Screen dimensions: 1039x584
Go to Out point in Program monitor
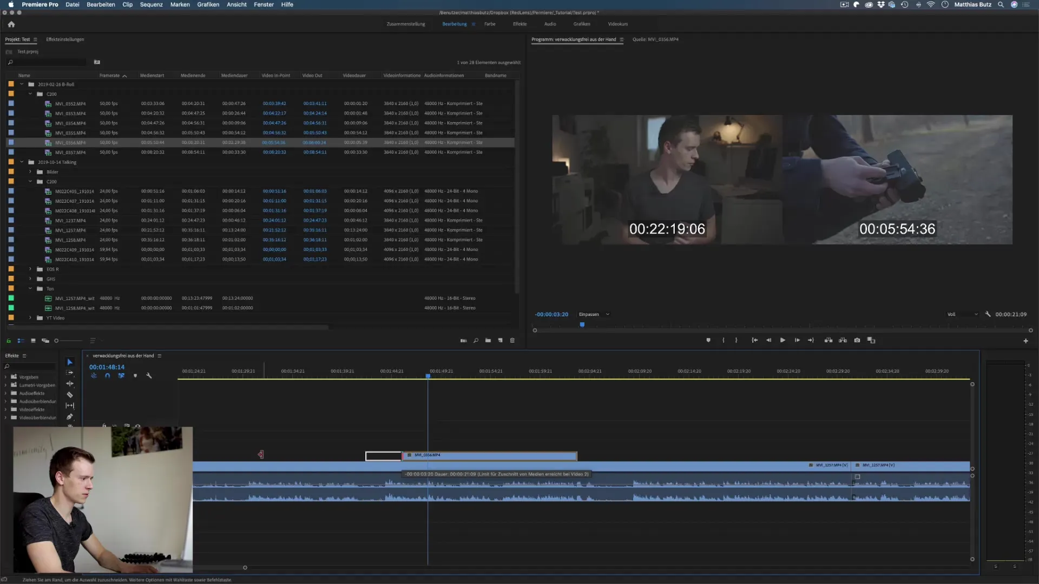tap(811, 340)
